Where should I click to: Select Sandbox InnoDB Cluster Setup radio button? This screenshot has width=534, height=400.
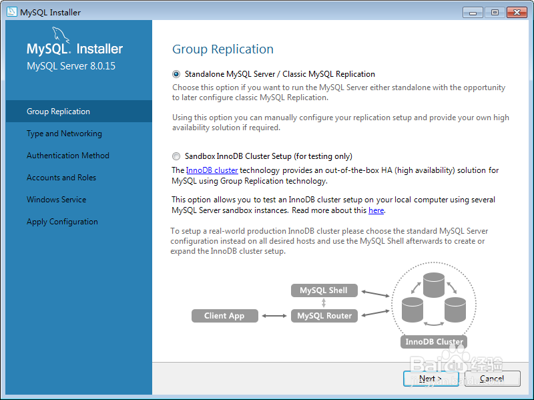coord(176,156)
